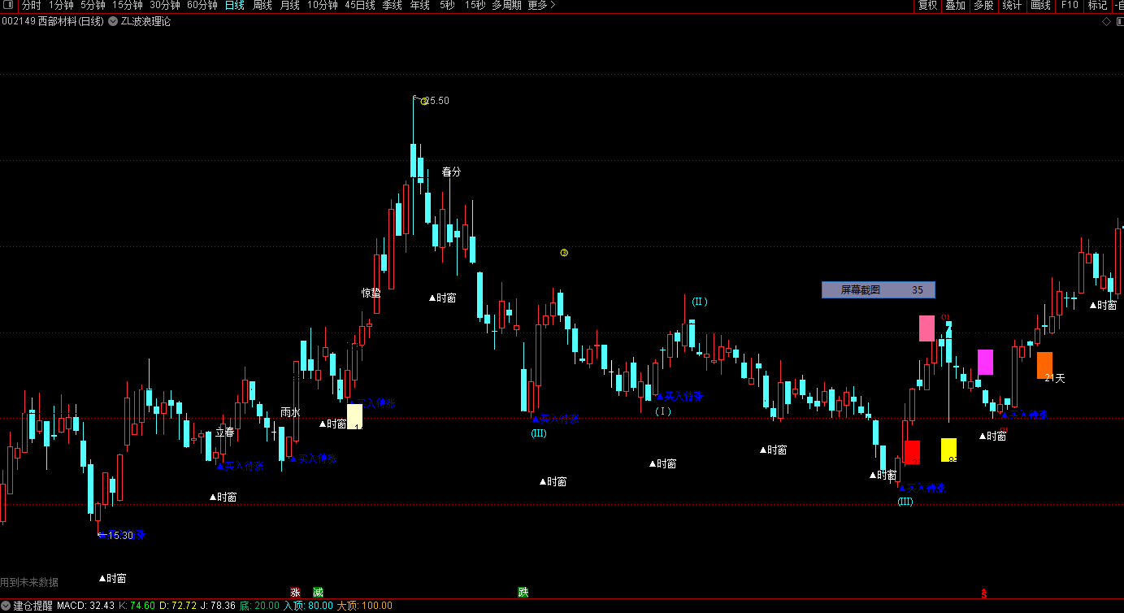Viewport: 1124px width, 613px height.
Task: Select the orange color block near 21天
Action: [x=1044, y=364]
